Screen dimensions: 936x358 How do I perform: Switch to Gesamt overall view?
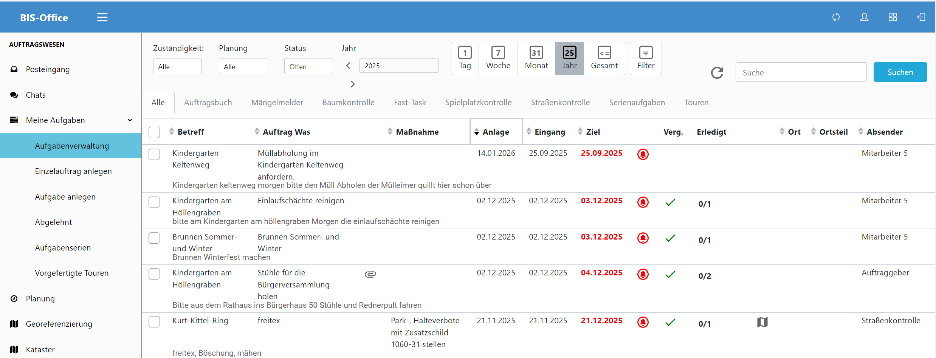point(604,58)
